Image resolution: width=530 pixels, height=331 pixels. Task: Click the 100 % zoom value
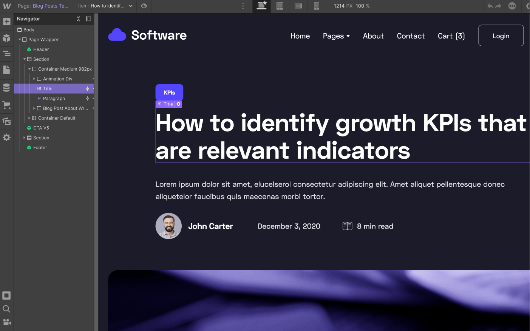363,6
